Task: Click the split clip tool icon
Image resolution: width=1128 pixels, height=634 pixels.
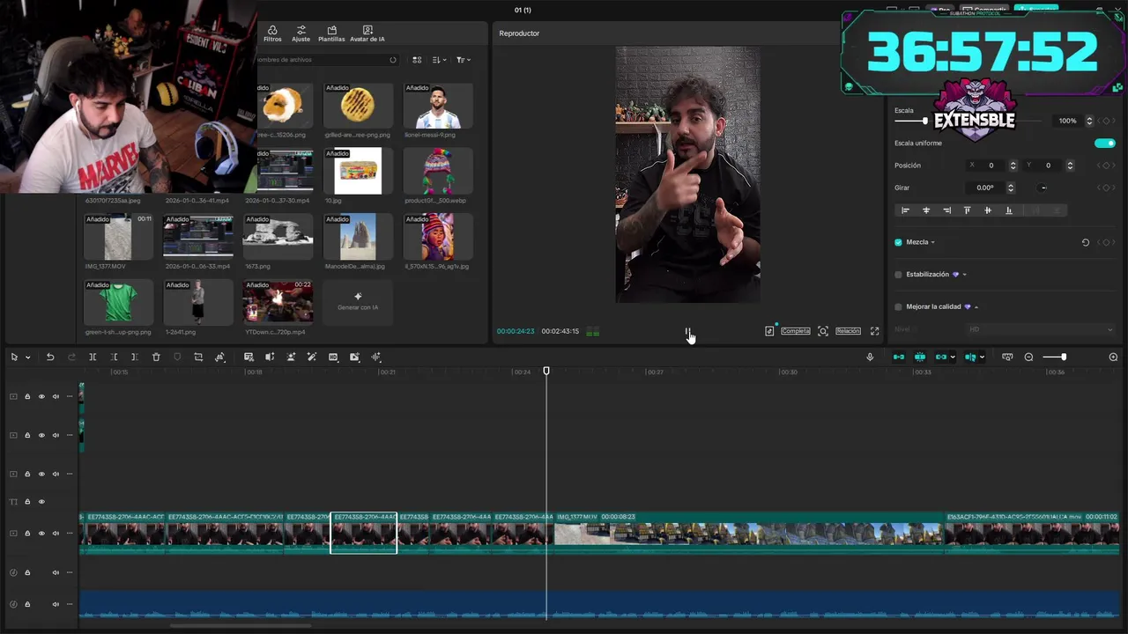Action: (93, 357)
